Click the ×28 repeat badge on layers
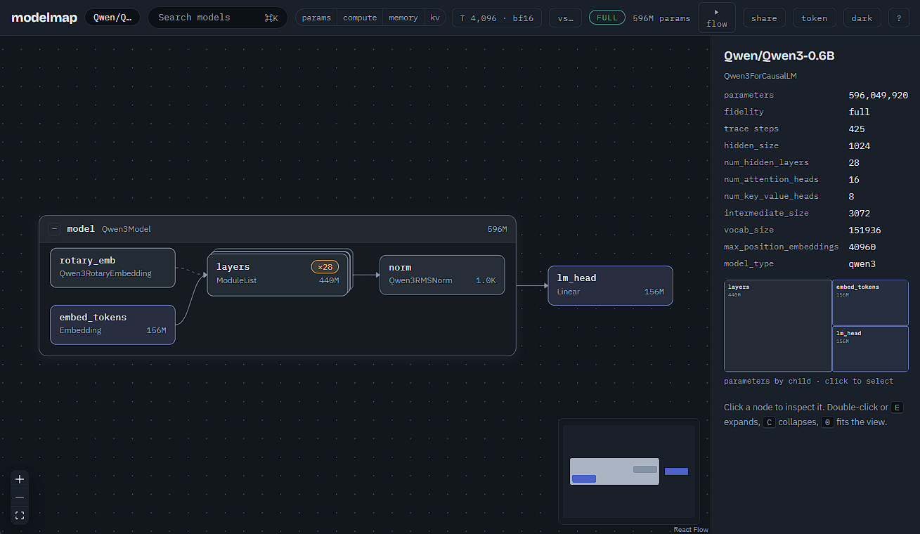The width and height of the screenshot is (920, 534). [x=325, y=267]
